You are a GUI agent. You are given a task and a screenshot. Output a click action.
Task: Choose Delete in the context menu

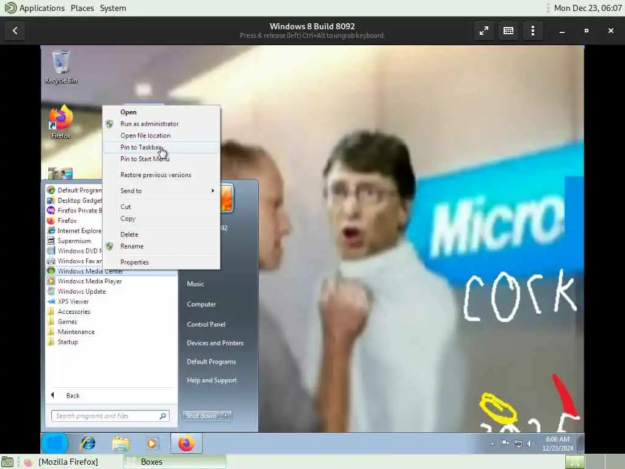(161, 234)
